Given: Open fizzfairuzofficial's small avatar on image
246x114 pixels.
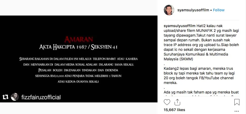Looking at the screenshot, I should (x=15, y=97).
